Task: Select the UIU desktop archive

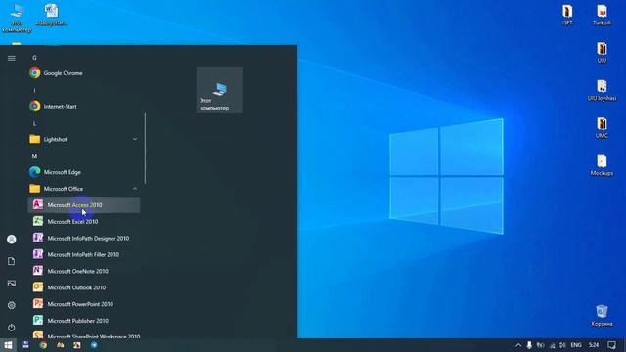Action: (x=602, y=53)
